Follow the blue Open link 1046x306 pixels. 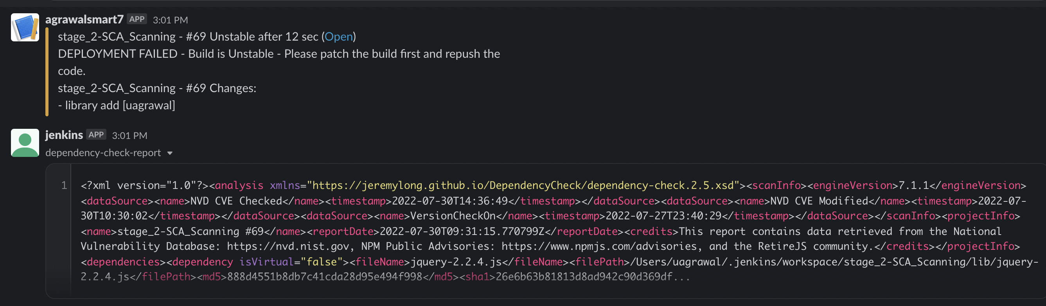(338, 36)
